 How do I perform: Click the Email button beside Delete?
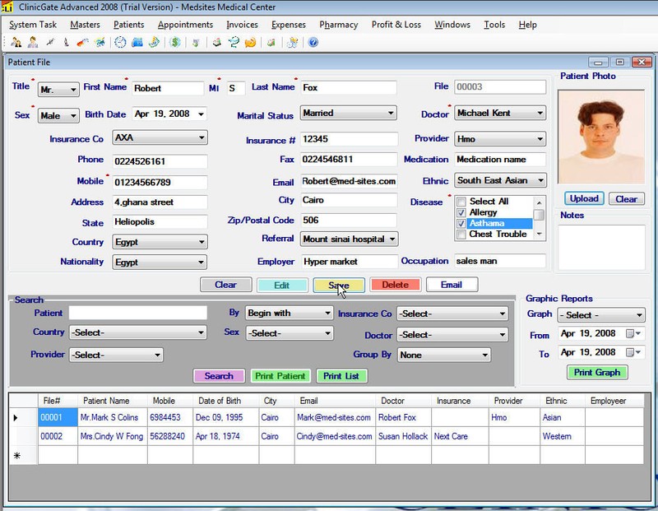point(452,285)
